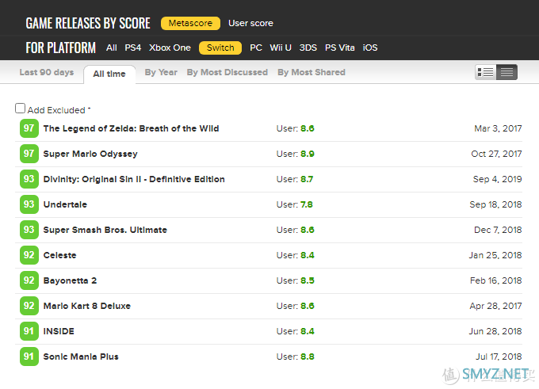Select the Metascore sorting option
The image size is (539, 389).
point(190,23)
